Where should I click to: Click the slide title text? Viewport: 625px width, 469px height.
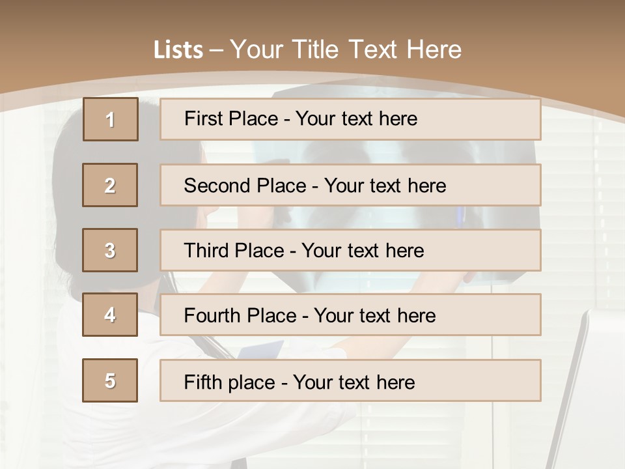(x=307, y=50)
